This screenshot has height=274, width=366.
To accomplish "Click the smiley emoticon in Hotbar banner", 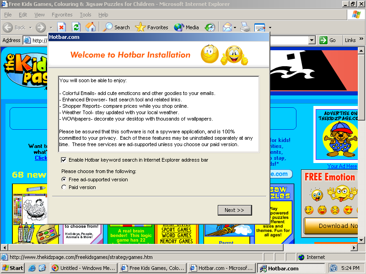I will click(x=210, y=54).
